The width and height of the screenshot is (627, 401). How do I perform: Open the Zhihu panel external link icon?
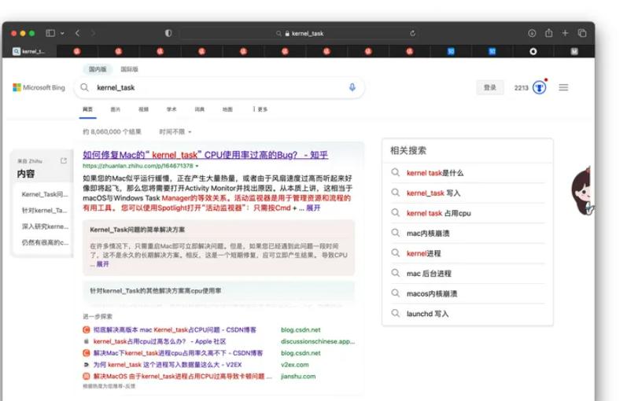click(64, 160)
